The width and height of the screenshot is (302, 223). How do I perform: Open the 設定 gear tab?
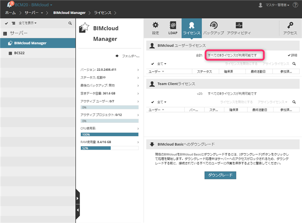point(156,28)
